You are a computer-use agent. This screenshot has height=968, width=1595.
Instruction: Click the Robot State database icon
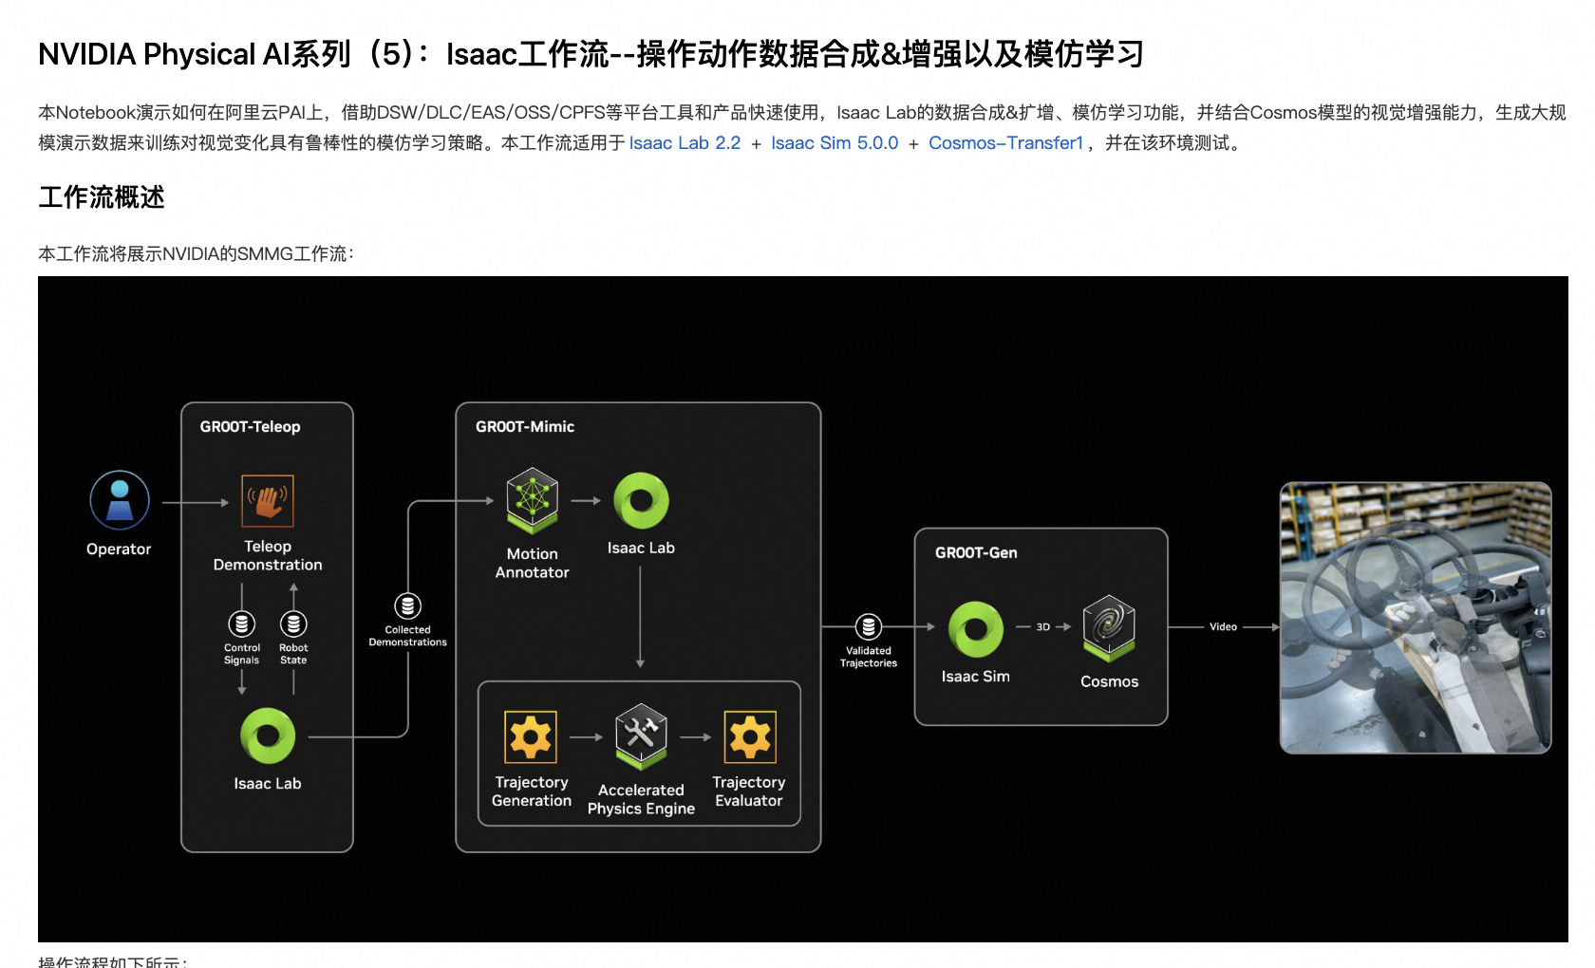[x=293, y=624]
